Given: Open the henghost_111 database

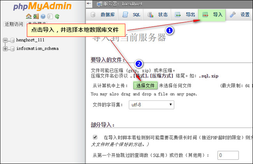Looking at the screenshot, I should click(30, 40).
